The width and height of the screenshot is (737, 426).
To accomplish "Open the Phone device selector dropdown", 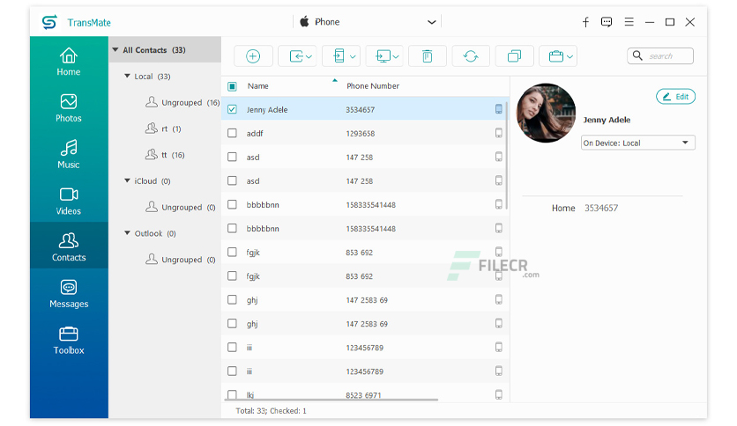I will tap(368, 22).
